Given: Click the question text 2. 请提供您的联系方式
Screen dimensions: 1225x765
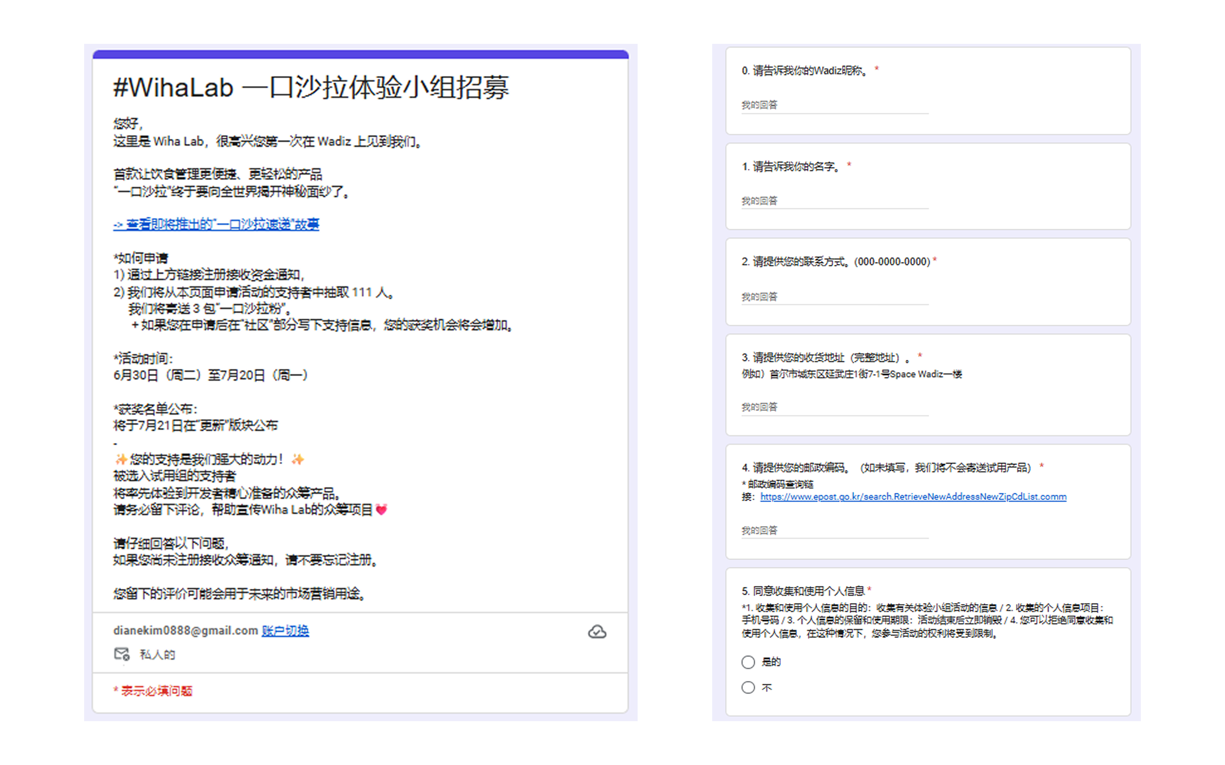Looking at the screenshot, I should (836, 262).
